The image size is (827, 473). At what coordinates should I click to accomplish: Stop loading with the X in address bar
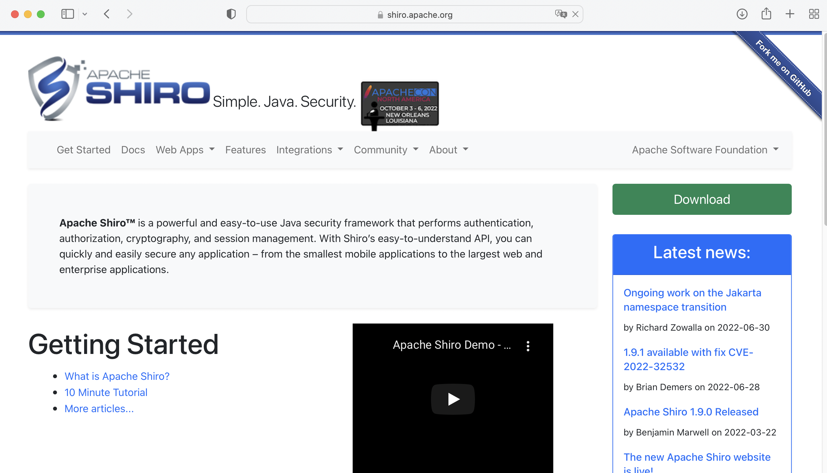point(575,14)
